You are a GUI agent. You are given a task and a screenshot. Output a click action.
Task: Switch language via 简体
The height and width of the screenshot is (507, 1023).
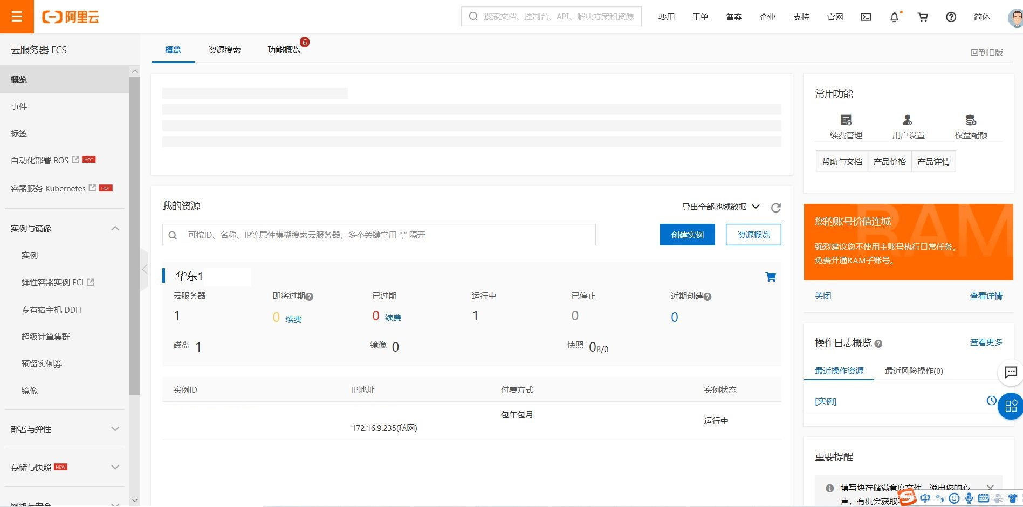pyautogui.click(x=982, y=17)
